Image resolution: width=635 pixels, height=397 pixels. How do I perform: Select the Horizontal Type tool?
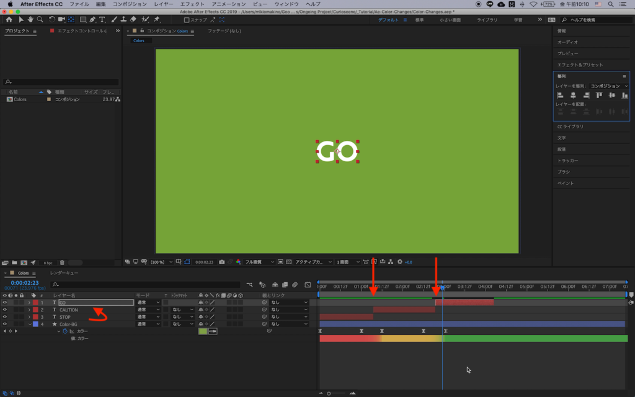click(x=102, y=20)
